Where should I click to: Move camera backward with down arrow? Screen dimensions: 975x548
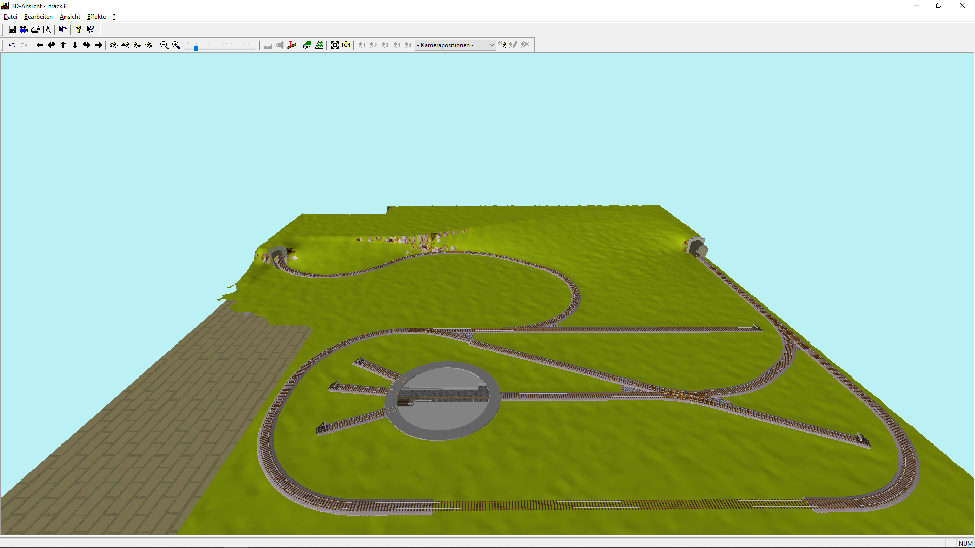[75, 45]
